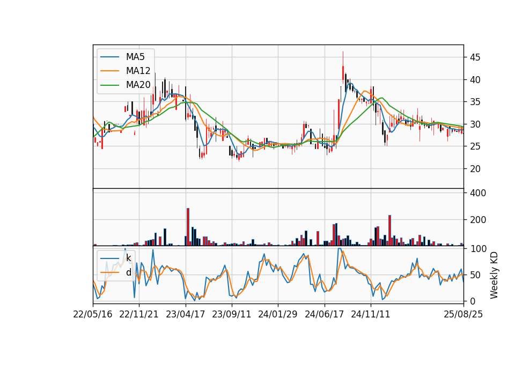Click the tall volume bar above 200 after 24/11/11
The width and height of the screenshot is (515, 370).
pos(389,231)
